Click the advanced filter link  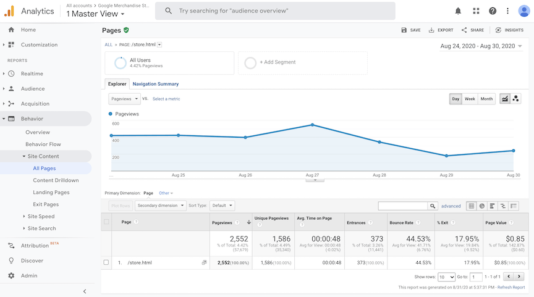tap(451, 206)
